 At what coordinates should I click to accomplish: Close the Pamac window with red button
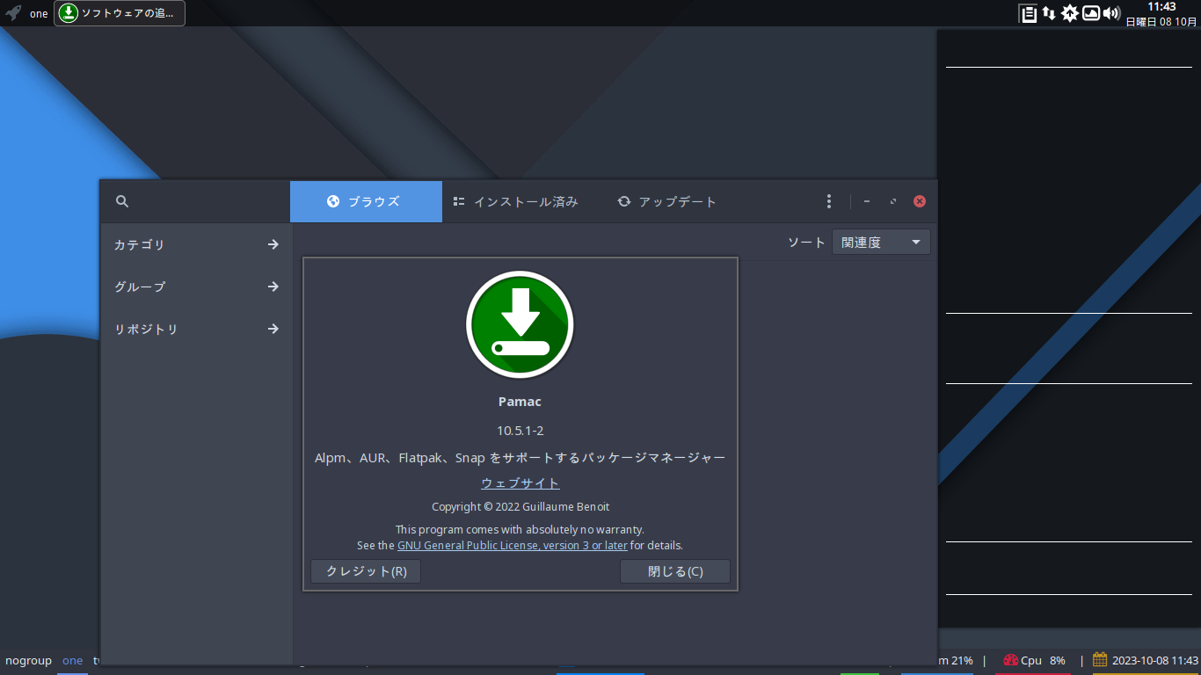click(x=920, y=201)
